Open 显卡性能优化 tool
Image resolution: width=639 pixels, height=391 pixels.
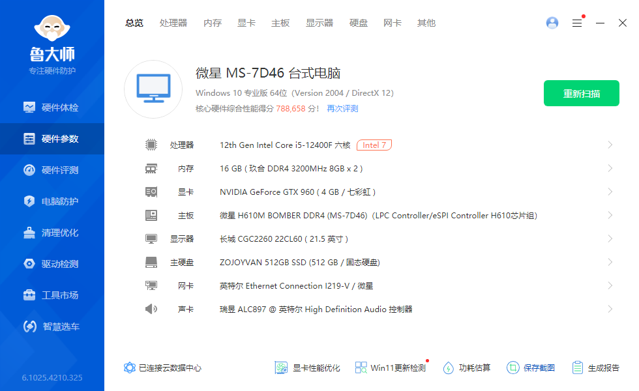[307, 368]
